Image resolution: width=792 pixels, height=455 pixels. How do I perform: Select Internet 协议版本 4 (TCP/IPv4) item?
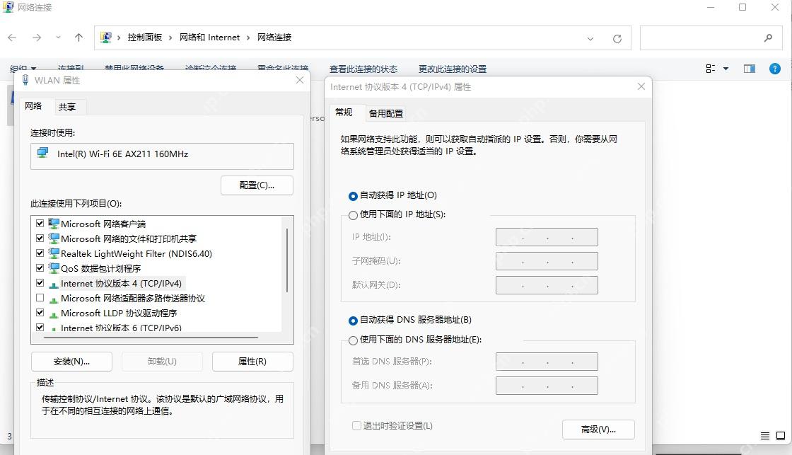(121, 283)
